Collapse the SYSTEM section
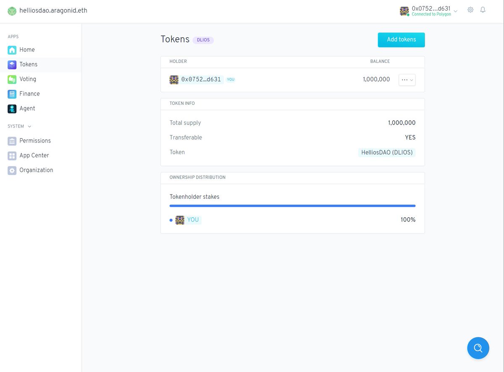 tap(20, 126)
